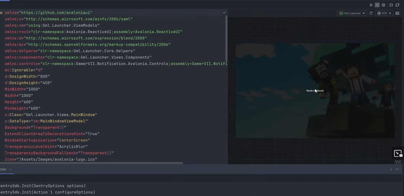Click the mc:Ignorable="d" line
Image resolution: width=404 pixels, height=196 pixels.
(x=24, y=70)
